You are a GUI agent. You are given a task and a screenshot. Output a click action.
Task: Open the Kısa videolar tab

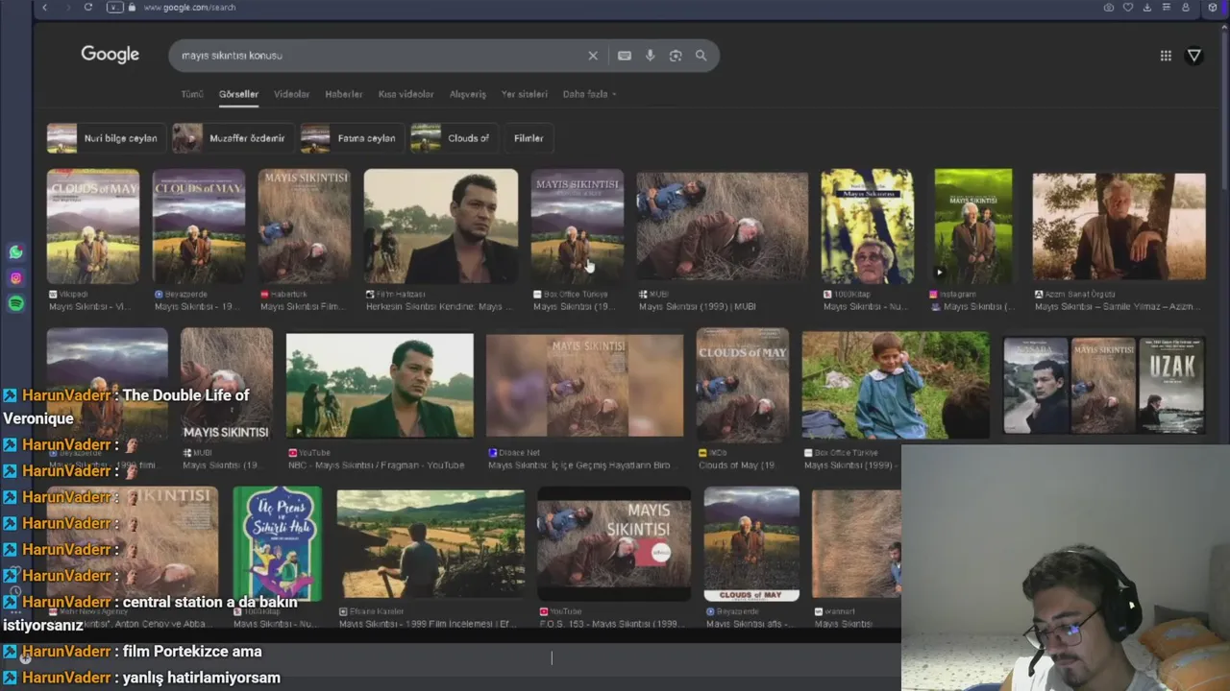click(x=406, y=94)
